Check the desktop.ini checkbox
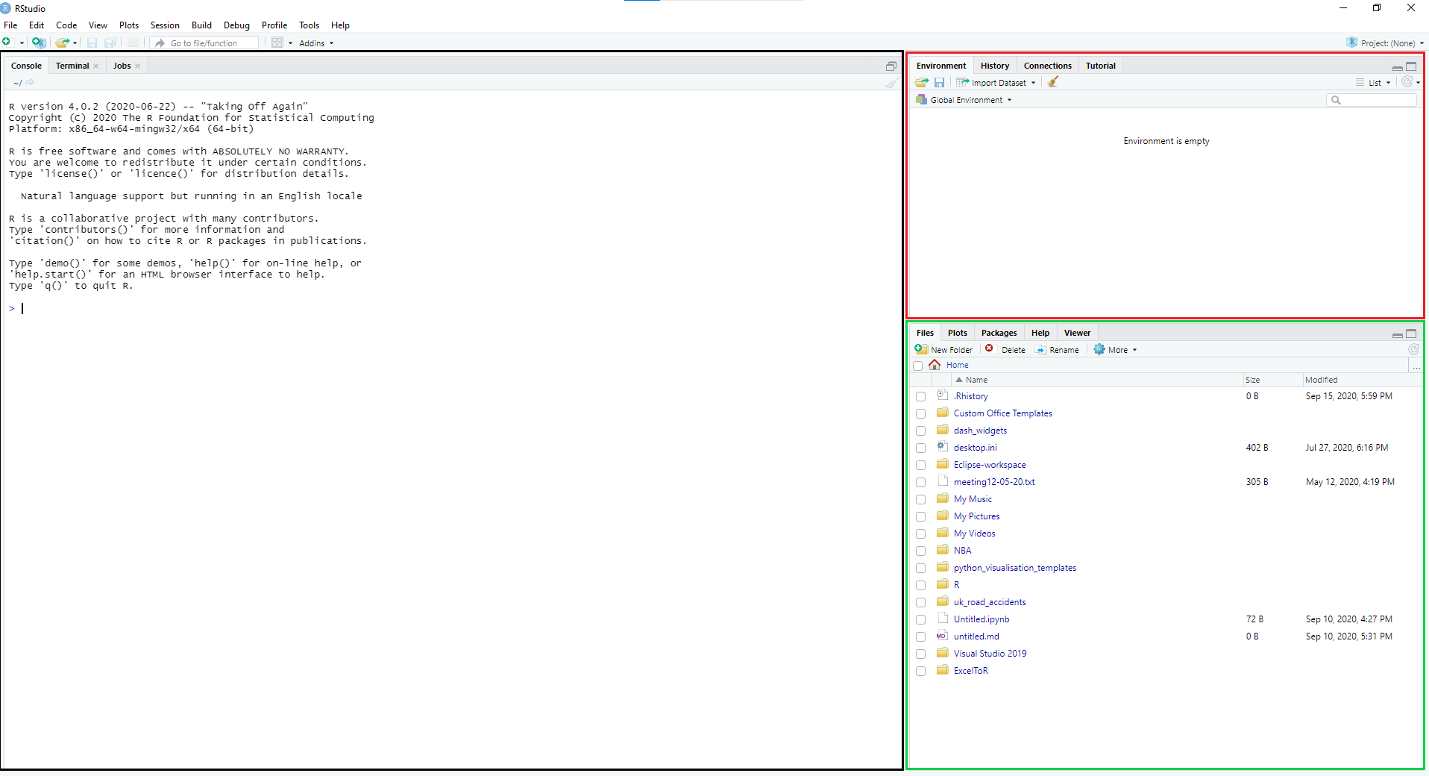Screen dimensions: 1429x776 921,448
